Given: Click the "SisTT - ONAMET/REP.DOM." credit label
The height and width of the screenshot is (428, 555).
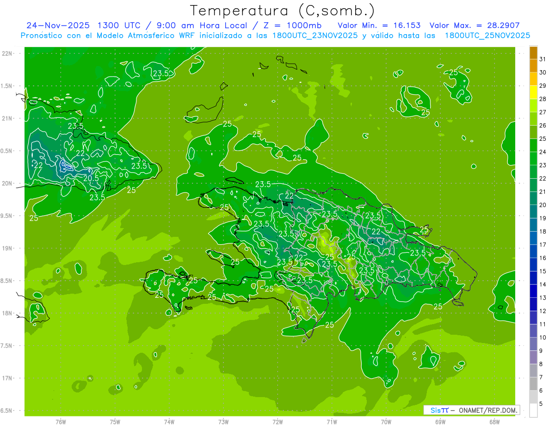Looking at the screenshot, I should [471, 410].
